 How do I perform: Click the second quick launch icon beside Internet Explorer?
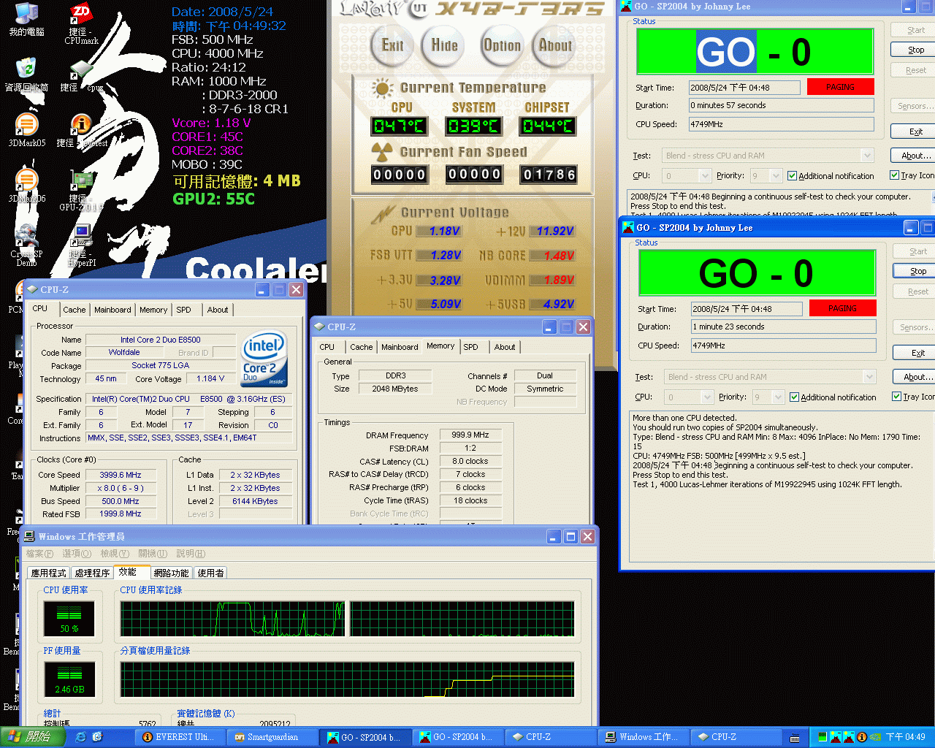pyautogui.click(x=97, y=737)
